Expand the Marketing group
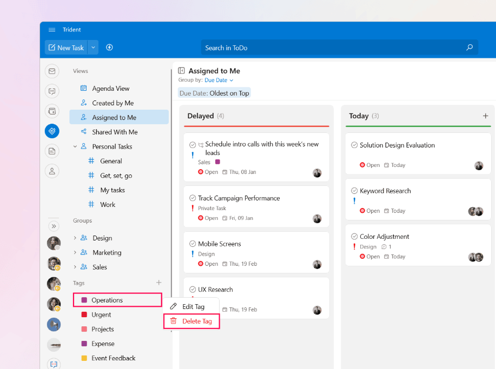 point(75,252)
